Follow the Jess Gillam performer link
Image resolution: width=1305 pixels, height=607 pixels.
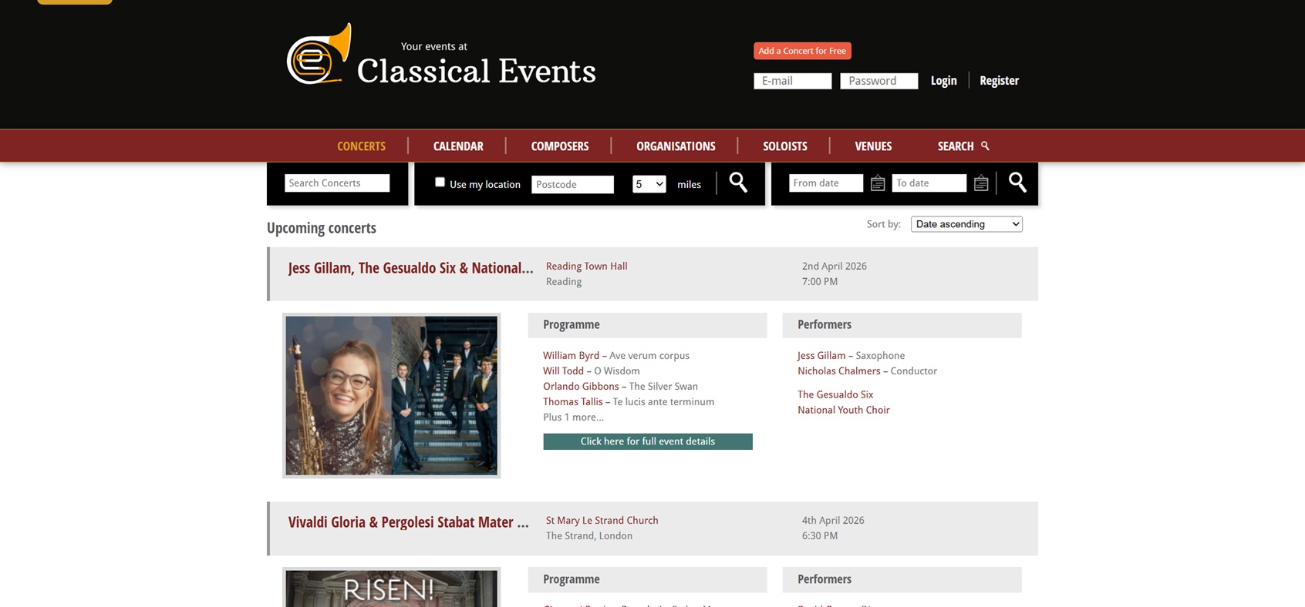pyautogui.click(x=822, y=355)
